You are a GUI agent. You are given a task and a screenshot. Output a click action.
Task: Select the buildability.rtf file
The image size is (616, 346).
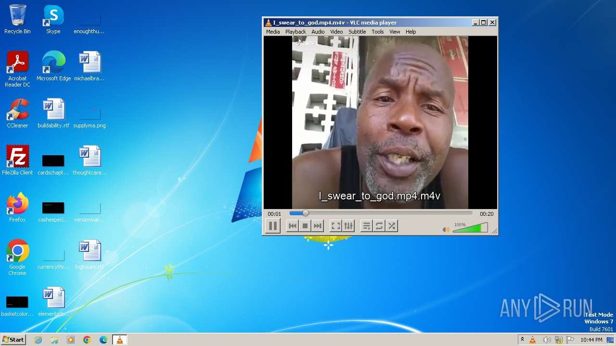coord(53,114)
